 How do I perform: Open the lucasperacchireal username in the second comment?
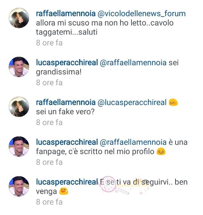[x=67, y=62]
